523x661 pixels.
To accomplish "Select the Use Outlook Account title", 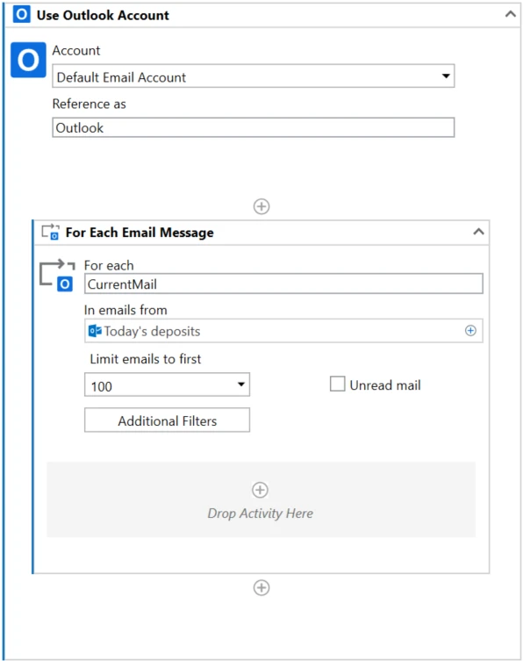I will click(x=103, y=15).
